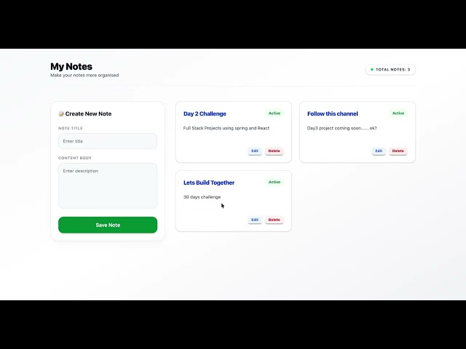The height and width of the screenshot is (349, 466).
Task: Click the My Notes heading
Action: (x=71, y=66)
